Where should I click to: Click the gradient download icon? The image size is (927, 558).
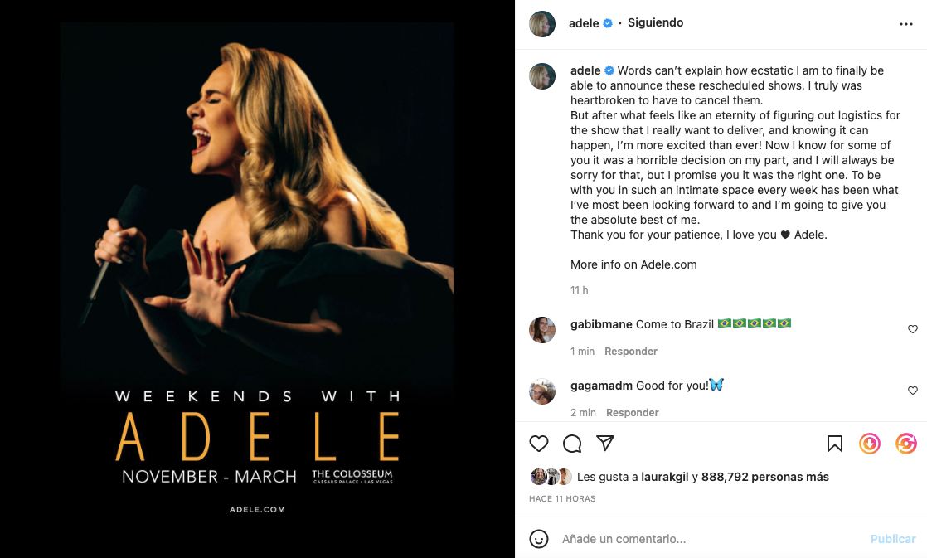[870, 444]
